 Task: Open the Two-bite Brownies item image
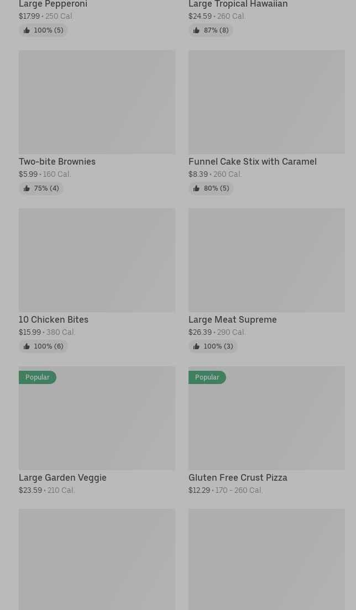coord(97,102)
